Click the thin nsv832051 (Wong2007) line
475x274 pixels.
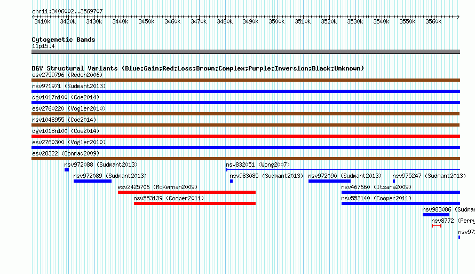pos(343,170)
